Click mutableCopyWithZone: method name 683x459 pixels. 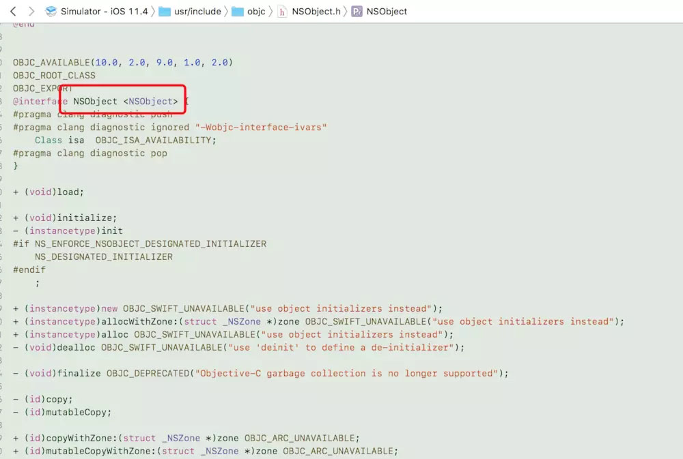tap(100, 451)
